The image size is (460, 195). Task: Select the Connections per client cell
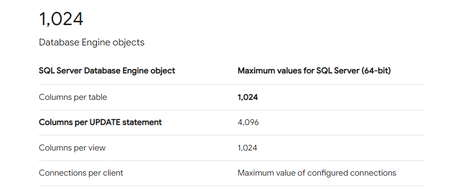[81, 173]
